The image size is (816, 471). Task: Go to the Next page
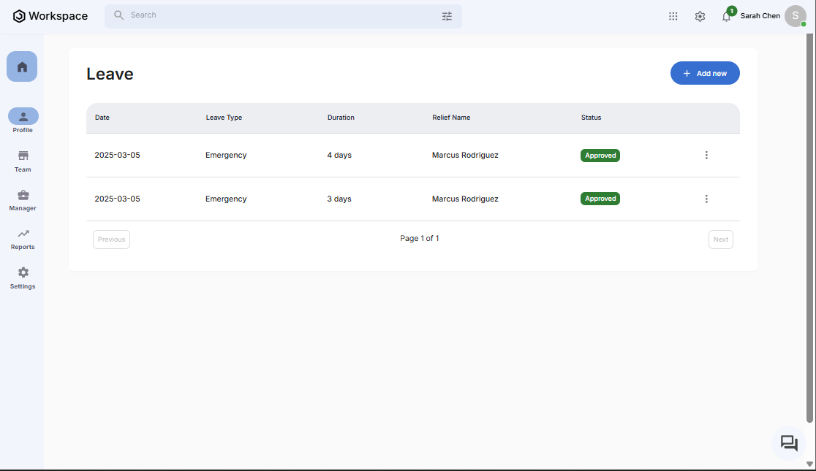pos(720,240)
